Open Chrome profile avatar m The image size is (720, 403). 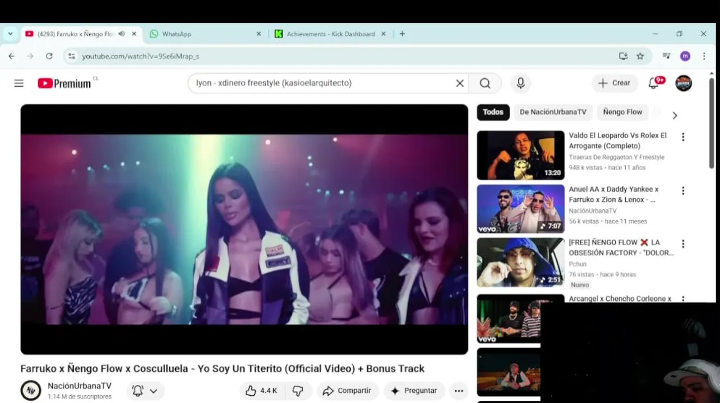tap(685, 56)
